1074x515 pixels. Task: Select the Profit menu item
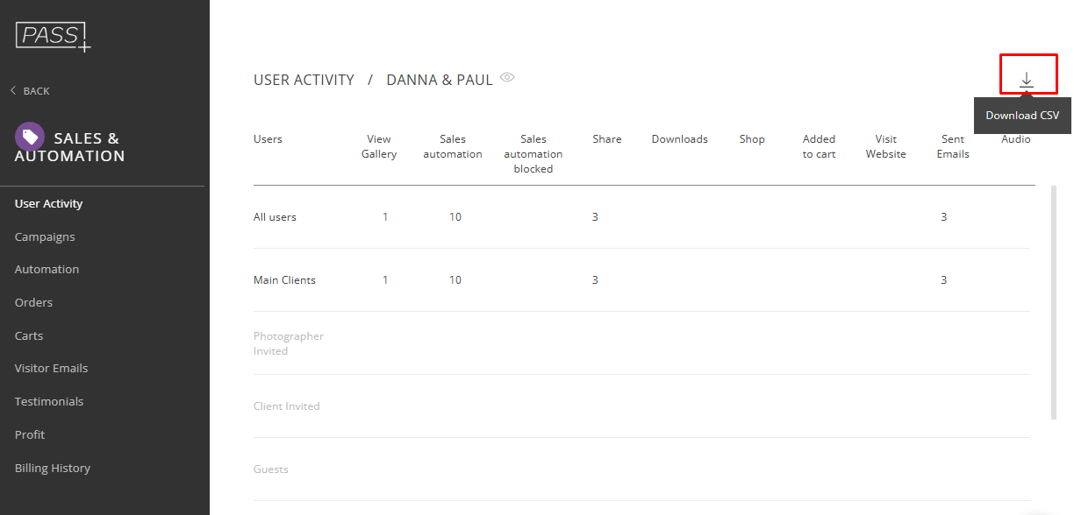coord(30,434)
